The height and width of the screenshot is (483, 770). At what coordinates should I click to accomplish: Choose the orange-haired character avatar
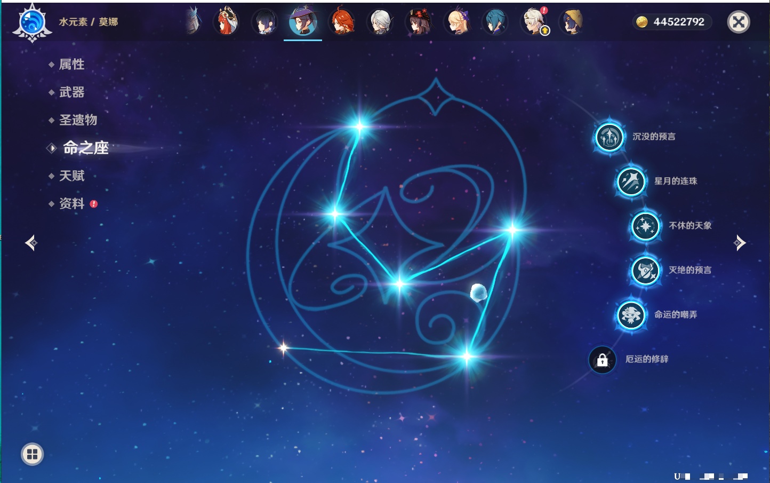342,21
